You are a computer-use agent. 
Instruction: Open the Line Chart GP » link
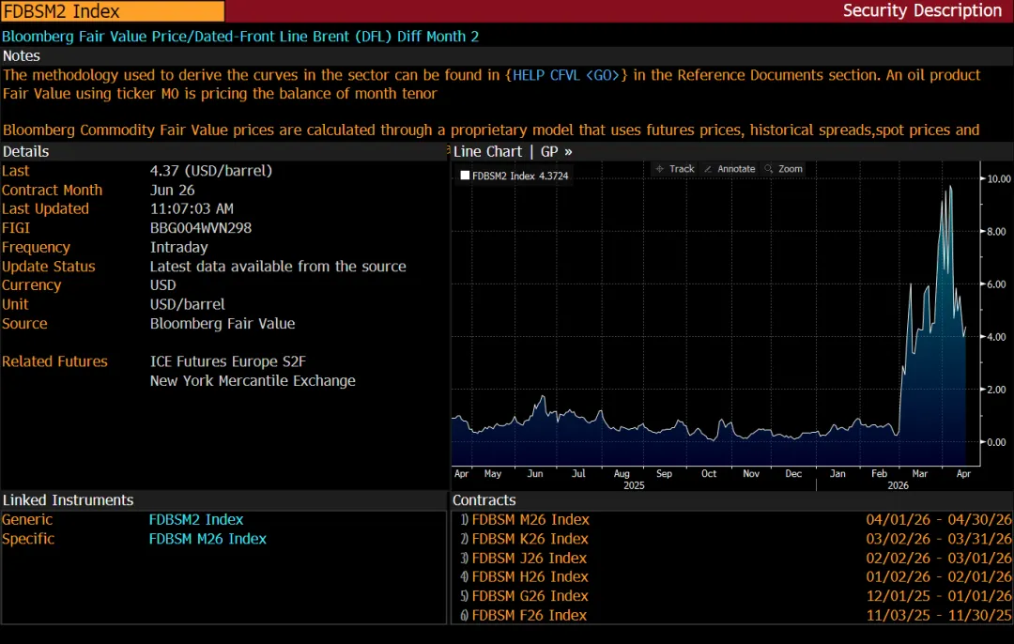513,151
